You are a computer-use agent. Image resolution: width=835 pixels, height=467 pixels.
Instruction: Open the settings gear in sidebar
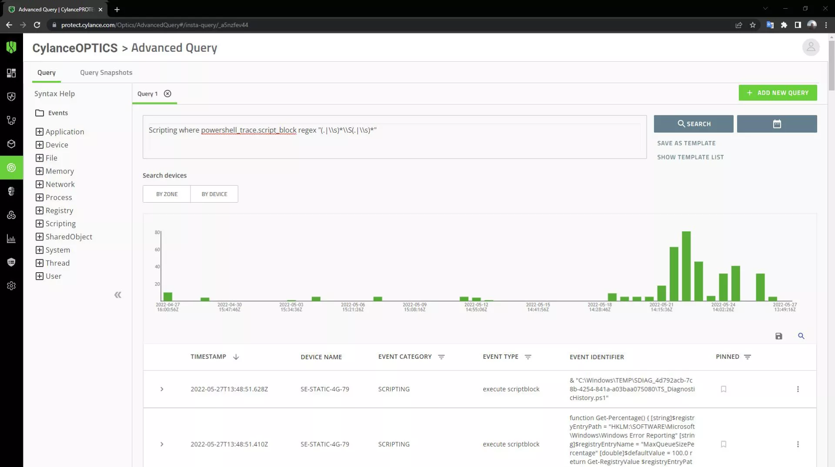click(x=11, y=286)
